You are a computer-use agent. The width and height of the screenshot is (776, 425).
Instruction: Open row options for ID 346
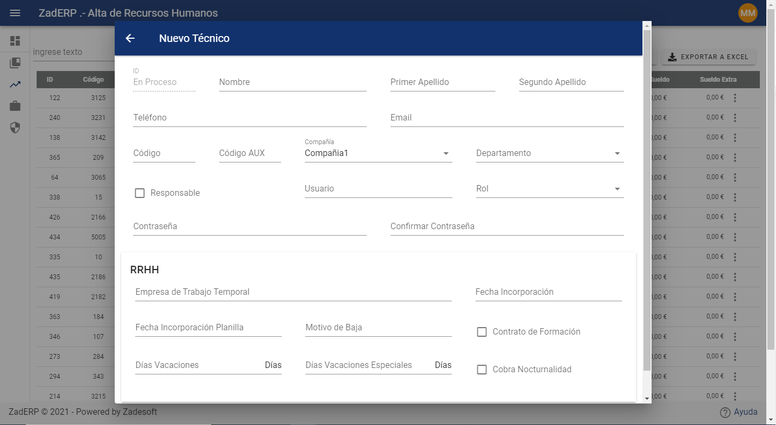pos(735,337)
